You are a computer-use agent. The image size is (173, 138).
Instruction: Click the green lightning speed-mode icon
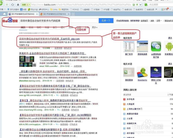[137, 5]
